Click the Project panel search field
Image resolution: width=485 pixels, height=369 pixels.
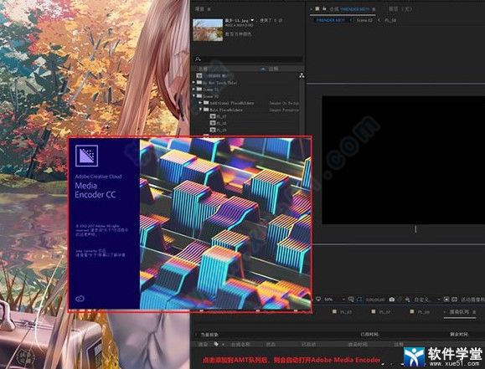coord(248,59)
